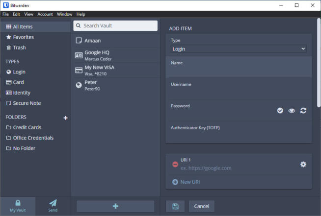Select the My New VISA card entry
The width and height of the screenshot is (321, 216).
[116, 71]
